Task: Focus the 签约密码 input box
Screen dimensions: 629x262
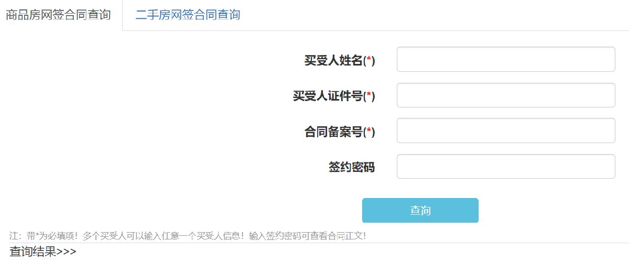Action: pyautogui.click(x=505, y=167)
